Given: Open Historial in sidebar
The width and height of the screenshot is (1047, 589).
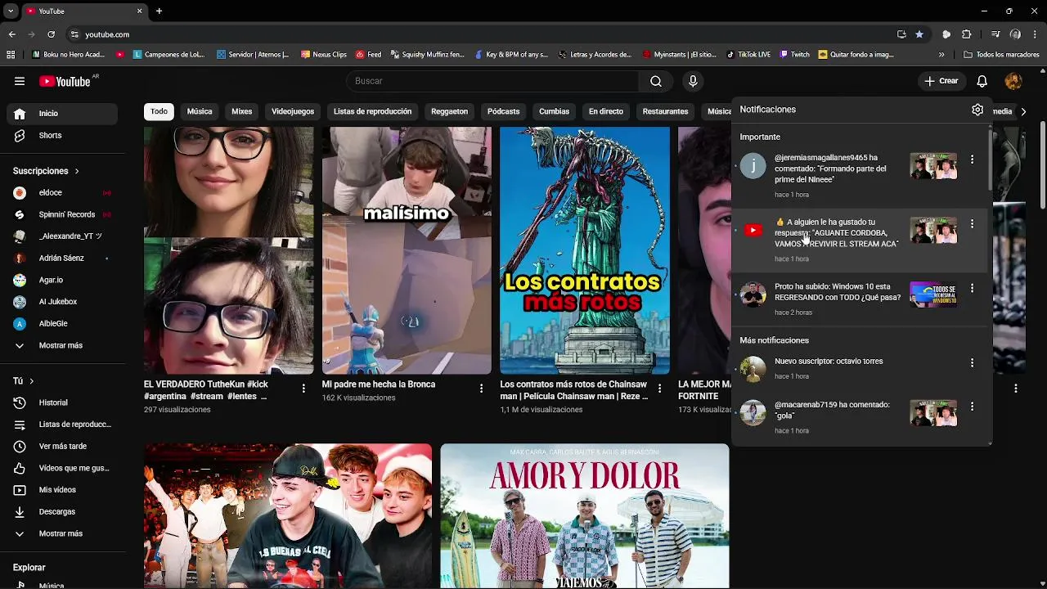Looking at the screenshot, I should click(62, 402).
